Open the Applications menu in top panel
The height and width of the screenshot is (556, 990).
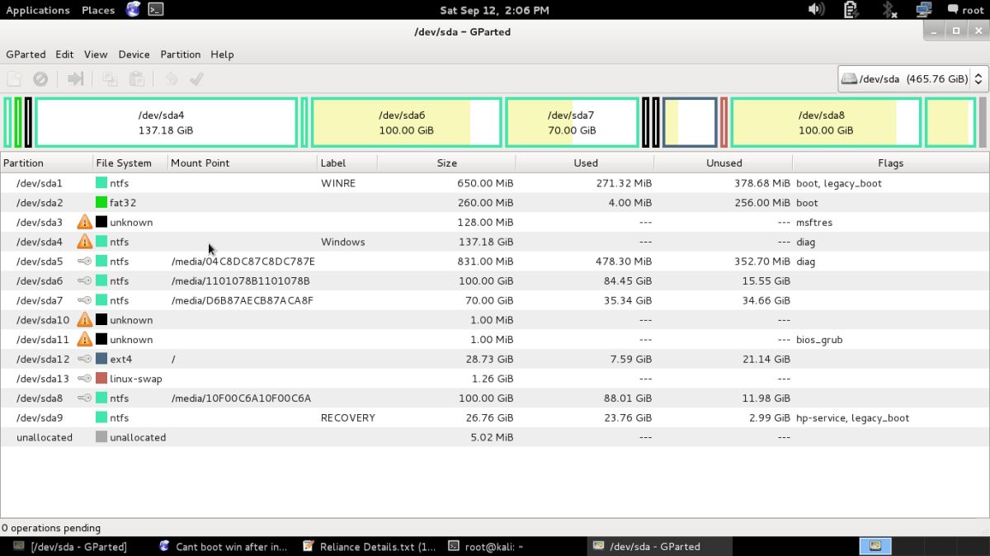pos(38,10)
